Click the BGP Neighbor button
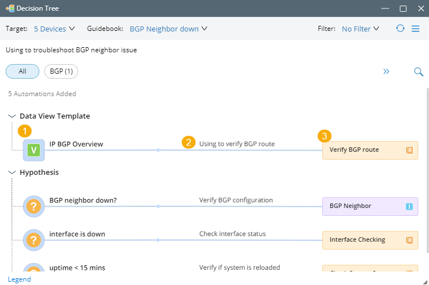This screenshot has width=429, height=285. coord(370,206)
